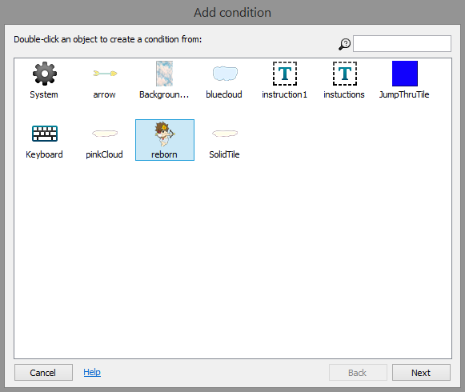Click the disabled Back button

coord(358,373)
